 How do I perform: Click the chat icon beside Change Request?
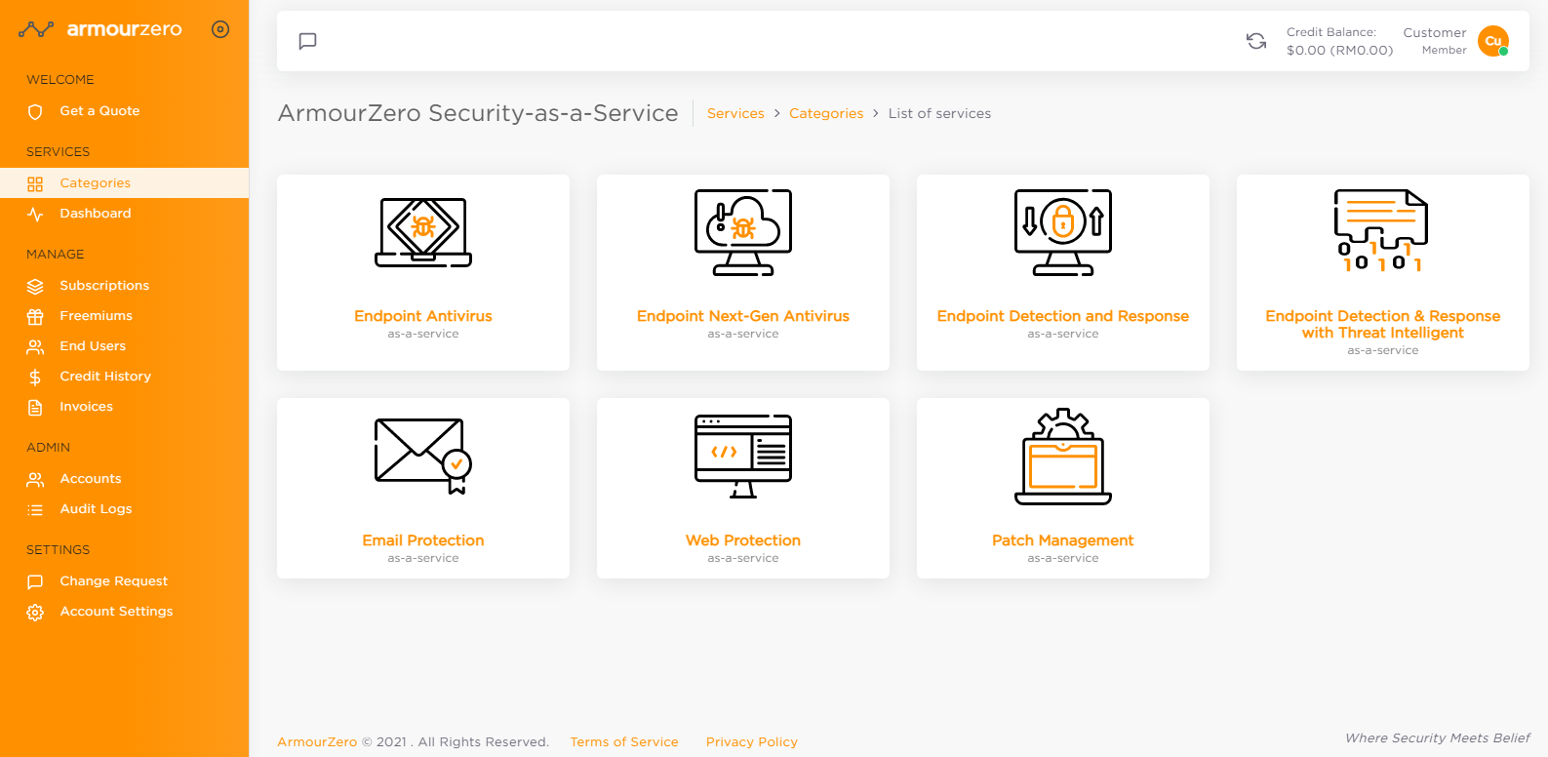pyautogui.click(x=35, y=582)
